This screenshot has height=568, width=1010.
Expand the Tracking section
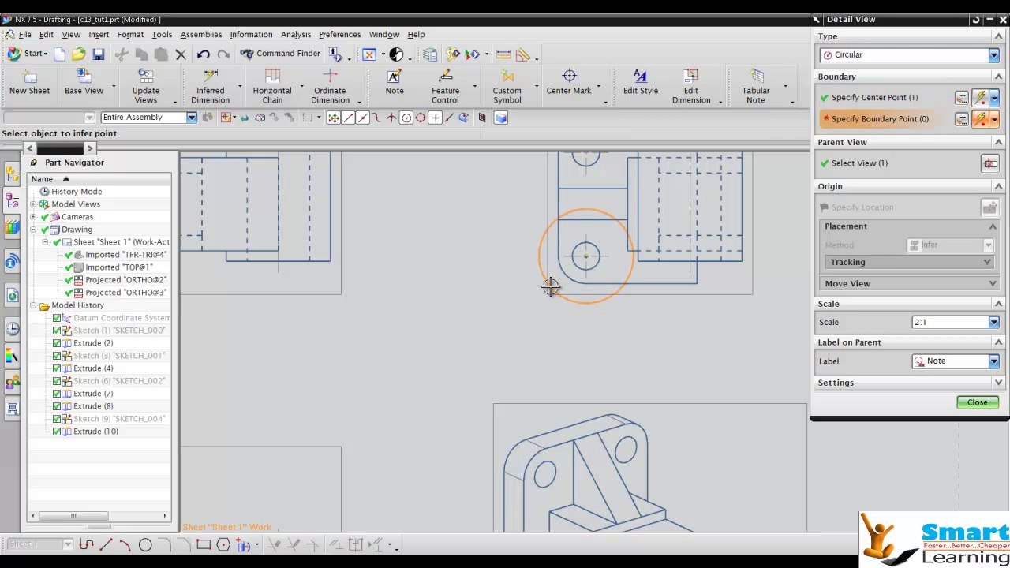pyautogui.click(x=909, y=262)
